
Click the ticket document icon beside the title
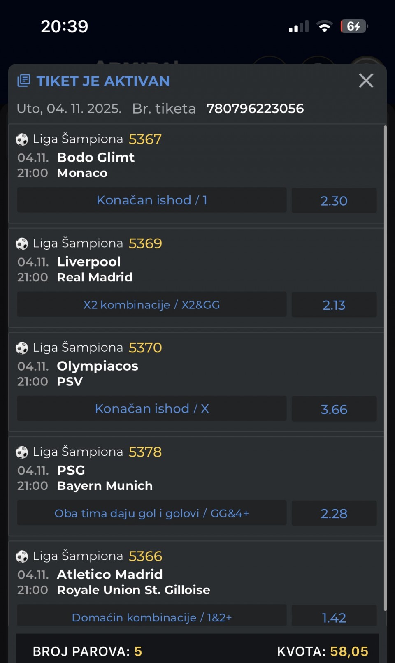[24, 81]
